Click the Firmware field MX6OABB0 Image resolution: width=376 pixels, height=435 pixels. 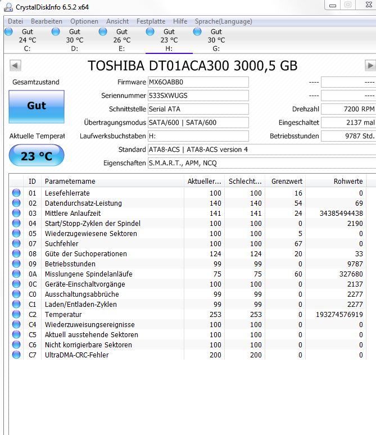coord(198,82)
